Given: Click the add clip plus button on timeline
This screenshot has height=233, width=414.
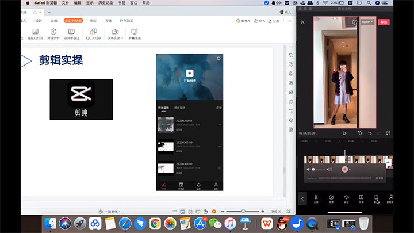Looking at the screenshot, I should coord(388,163).
